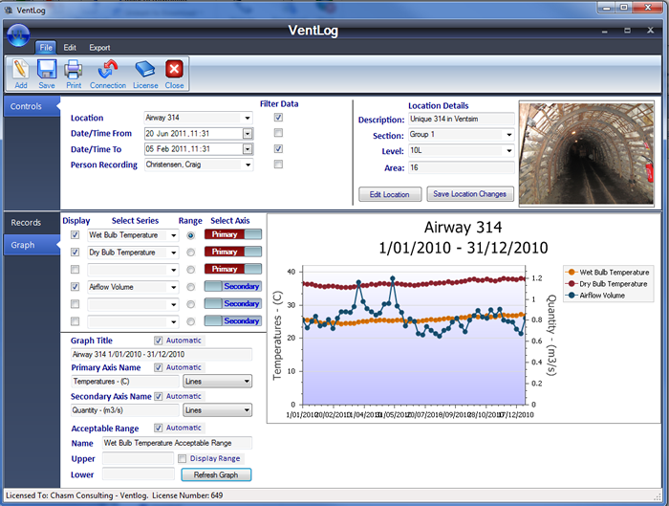Screen dimensions: 669x506
Task: Click the mine tunnel location photo
Action: 586,154
